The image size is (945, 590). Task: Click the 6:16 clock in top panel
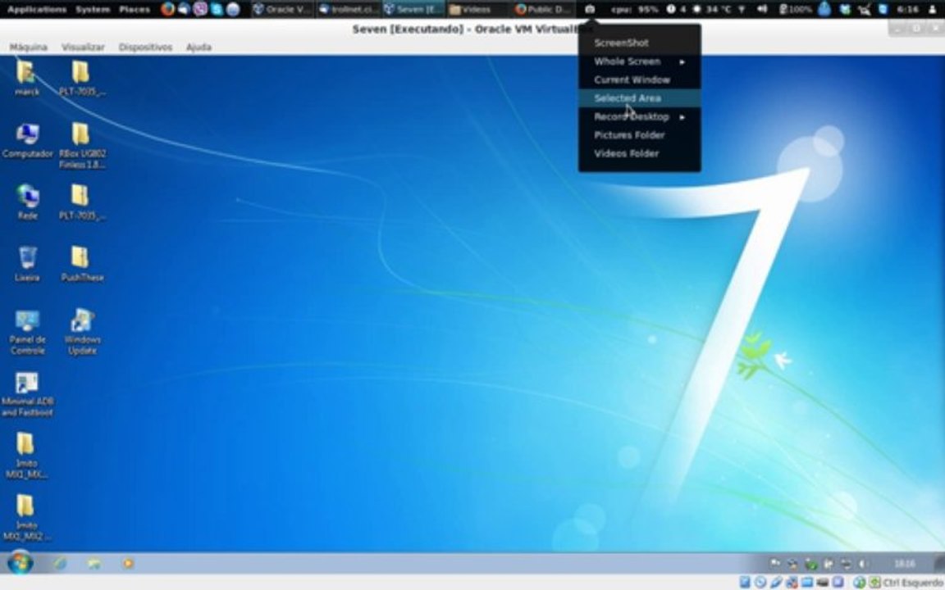tap(907, 9)
